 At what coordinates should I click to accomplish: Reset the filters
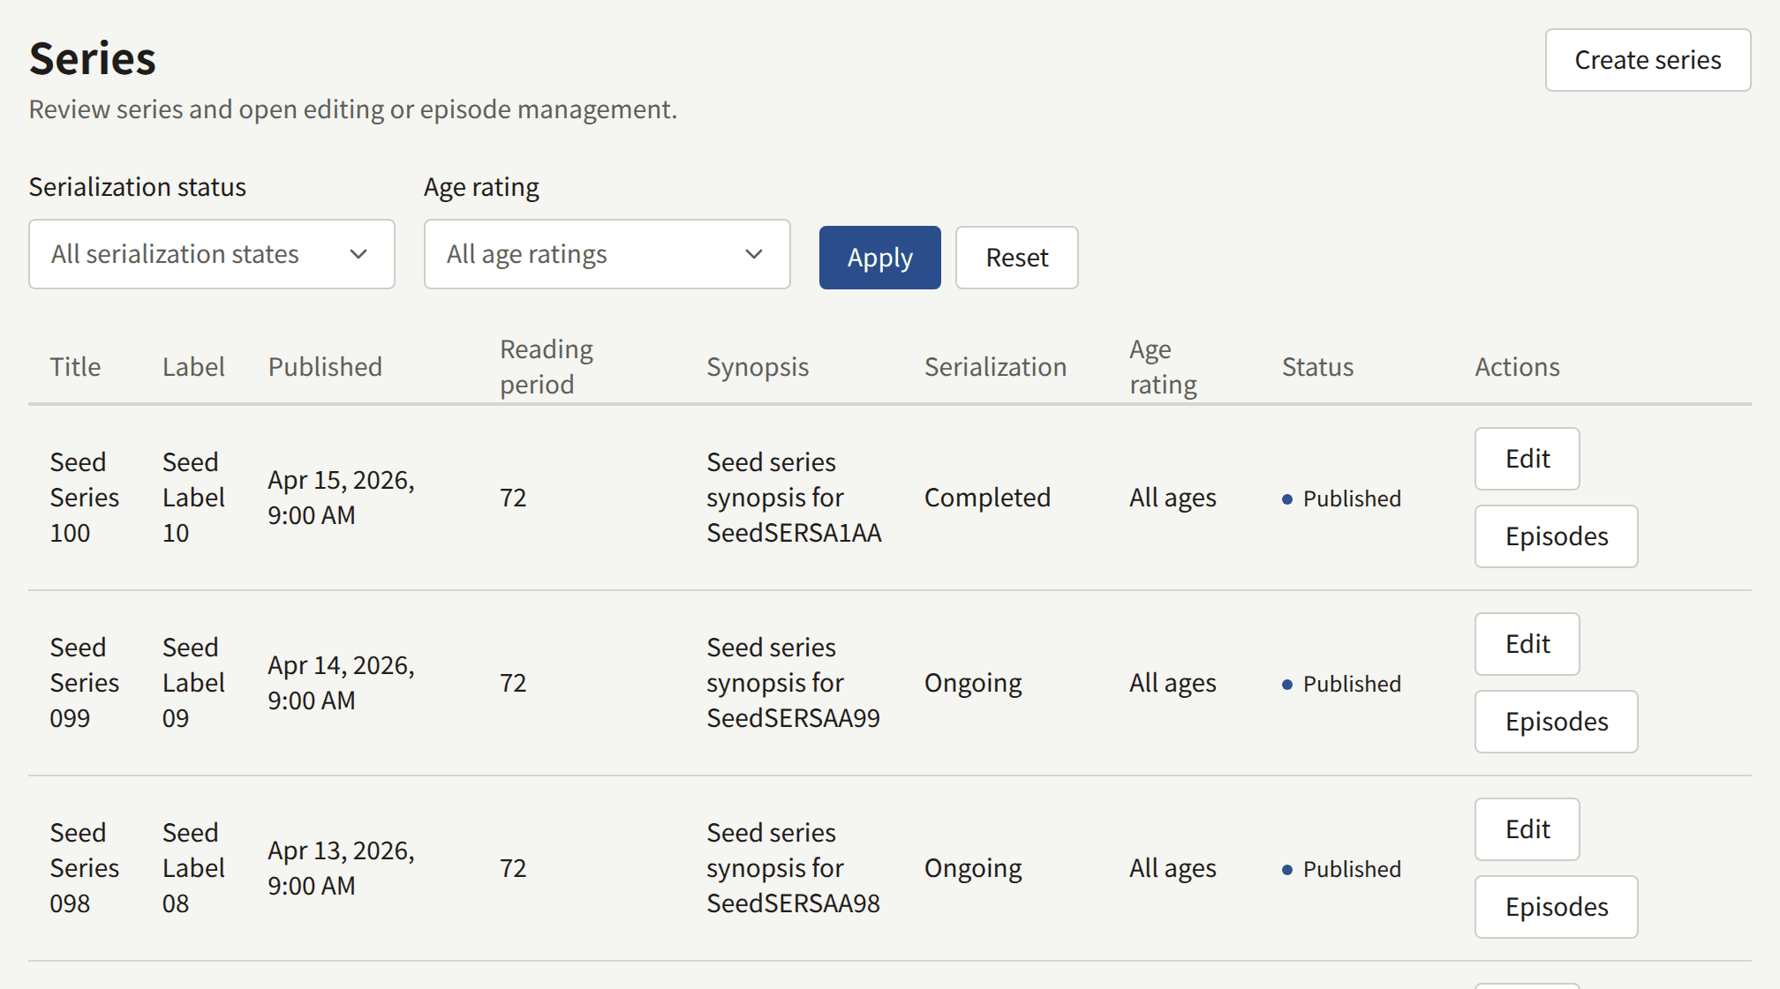[x=1016, y=258]
